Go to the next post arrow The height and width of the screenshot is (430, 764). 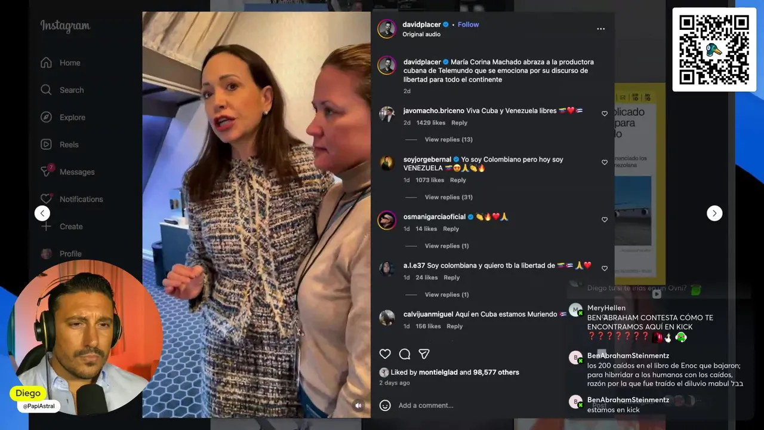(714, 213)
